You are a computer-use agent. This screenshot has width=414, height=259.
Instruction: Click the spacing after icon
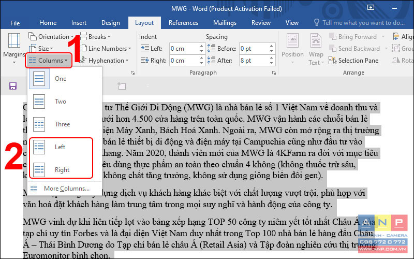pyautogui.click(x=211, y=60)
